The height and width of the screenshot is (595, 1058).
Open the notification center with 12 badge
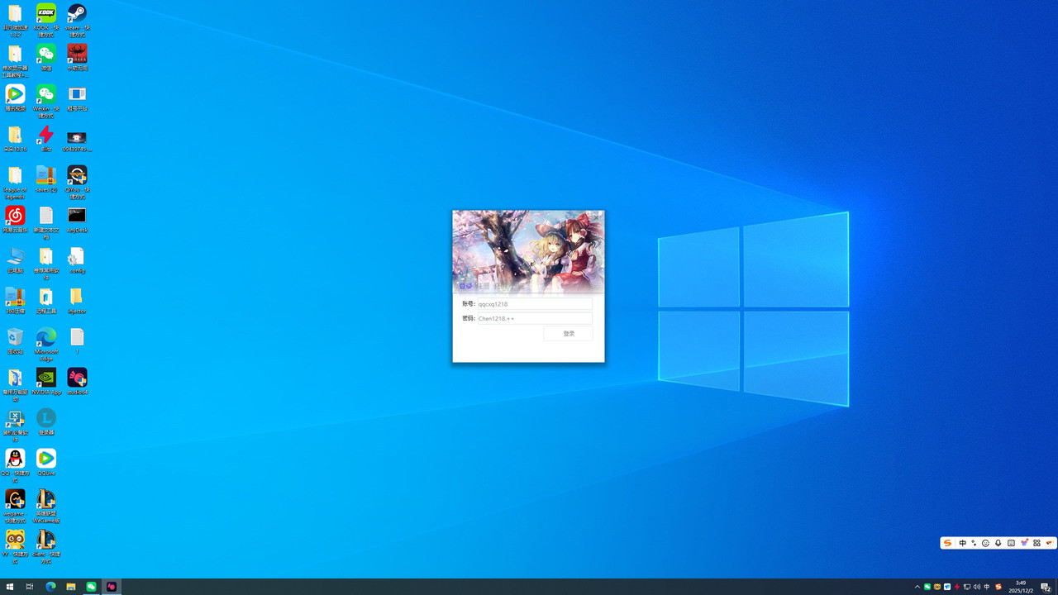point(1046,587)
